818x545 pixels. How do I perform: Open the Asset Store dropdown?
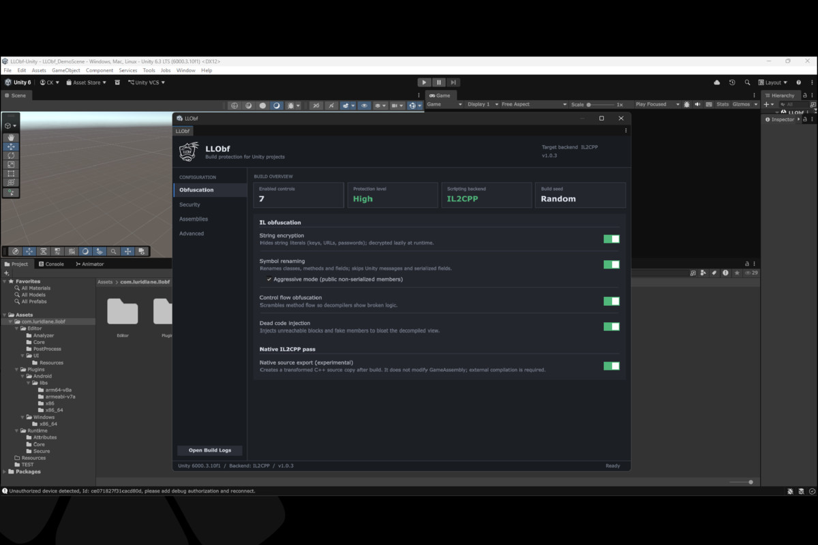pyautogui.click(x=87, y=82)
